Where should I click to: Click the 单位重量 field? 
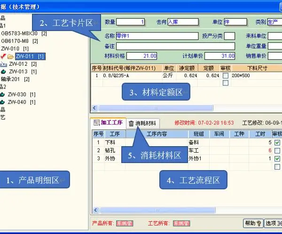tap(275, 46)
